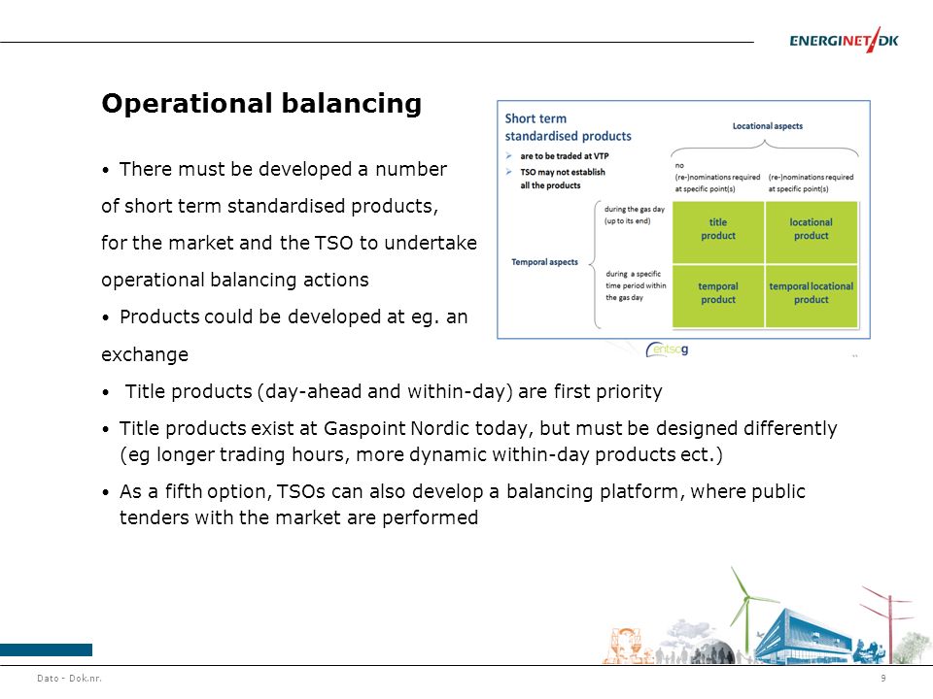This screenshot has height=699, width=933.
Task: Click the green 'locational product' box
Action: (811, 232)
